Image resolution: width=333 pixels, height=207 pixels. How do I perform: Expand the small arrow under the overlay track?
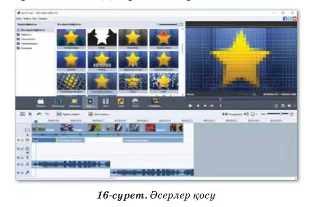click(28, 152)
